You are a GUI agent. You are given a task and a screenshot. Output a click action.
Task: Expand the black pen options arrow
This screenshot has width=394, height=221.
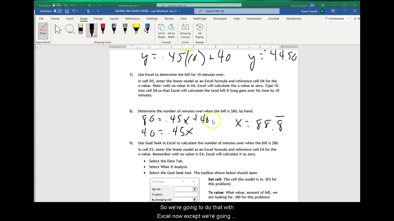(95, 36)
